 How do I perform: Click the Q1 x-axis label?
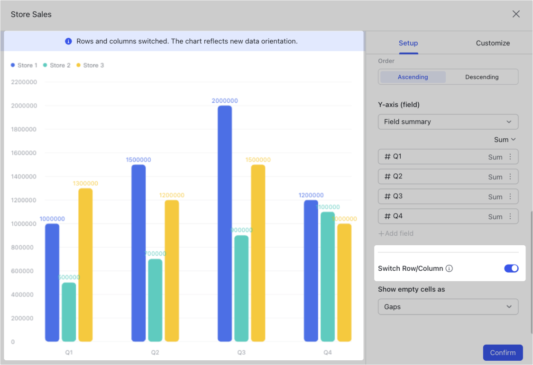69,352
